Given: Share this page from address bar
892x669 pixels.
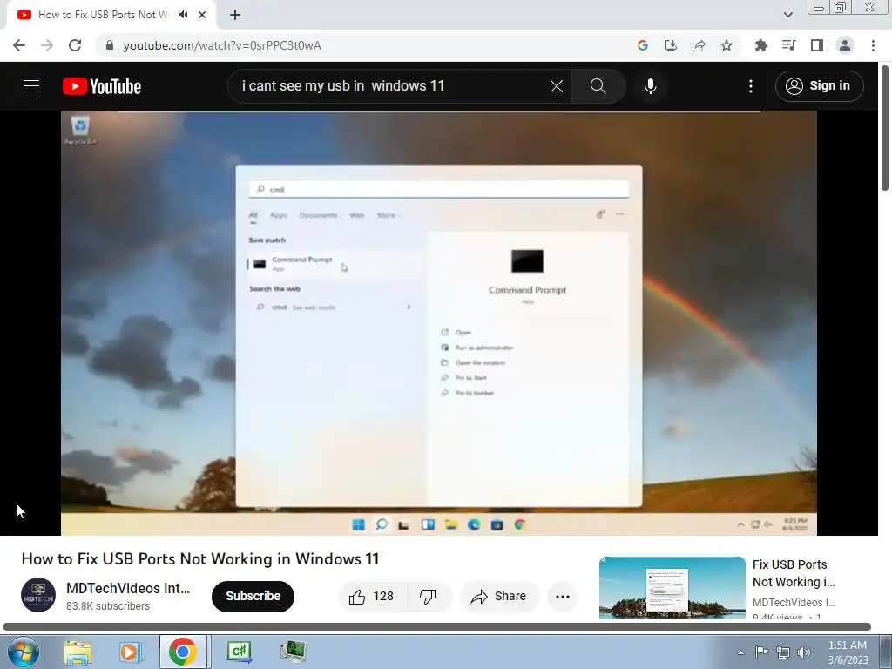Looking at the screenshot, I should tap(699, 45).
